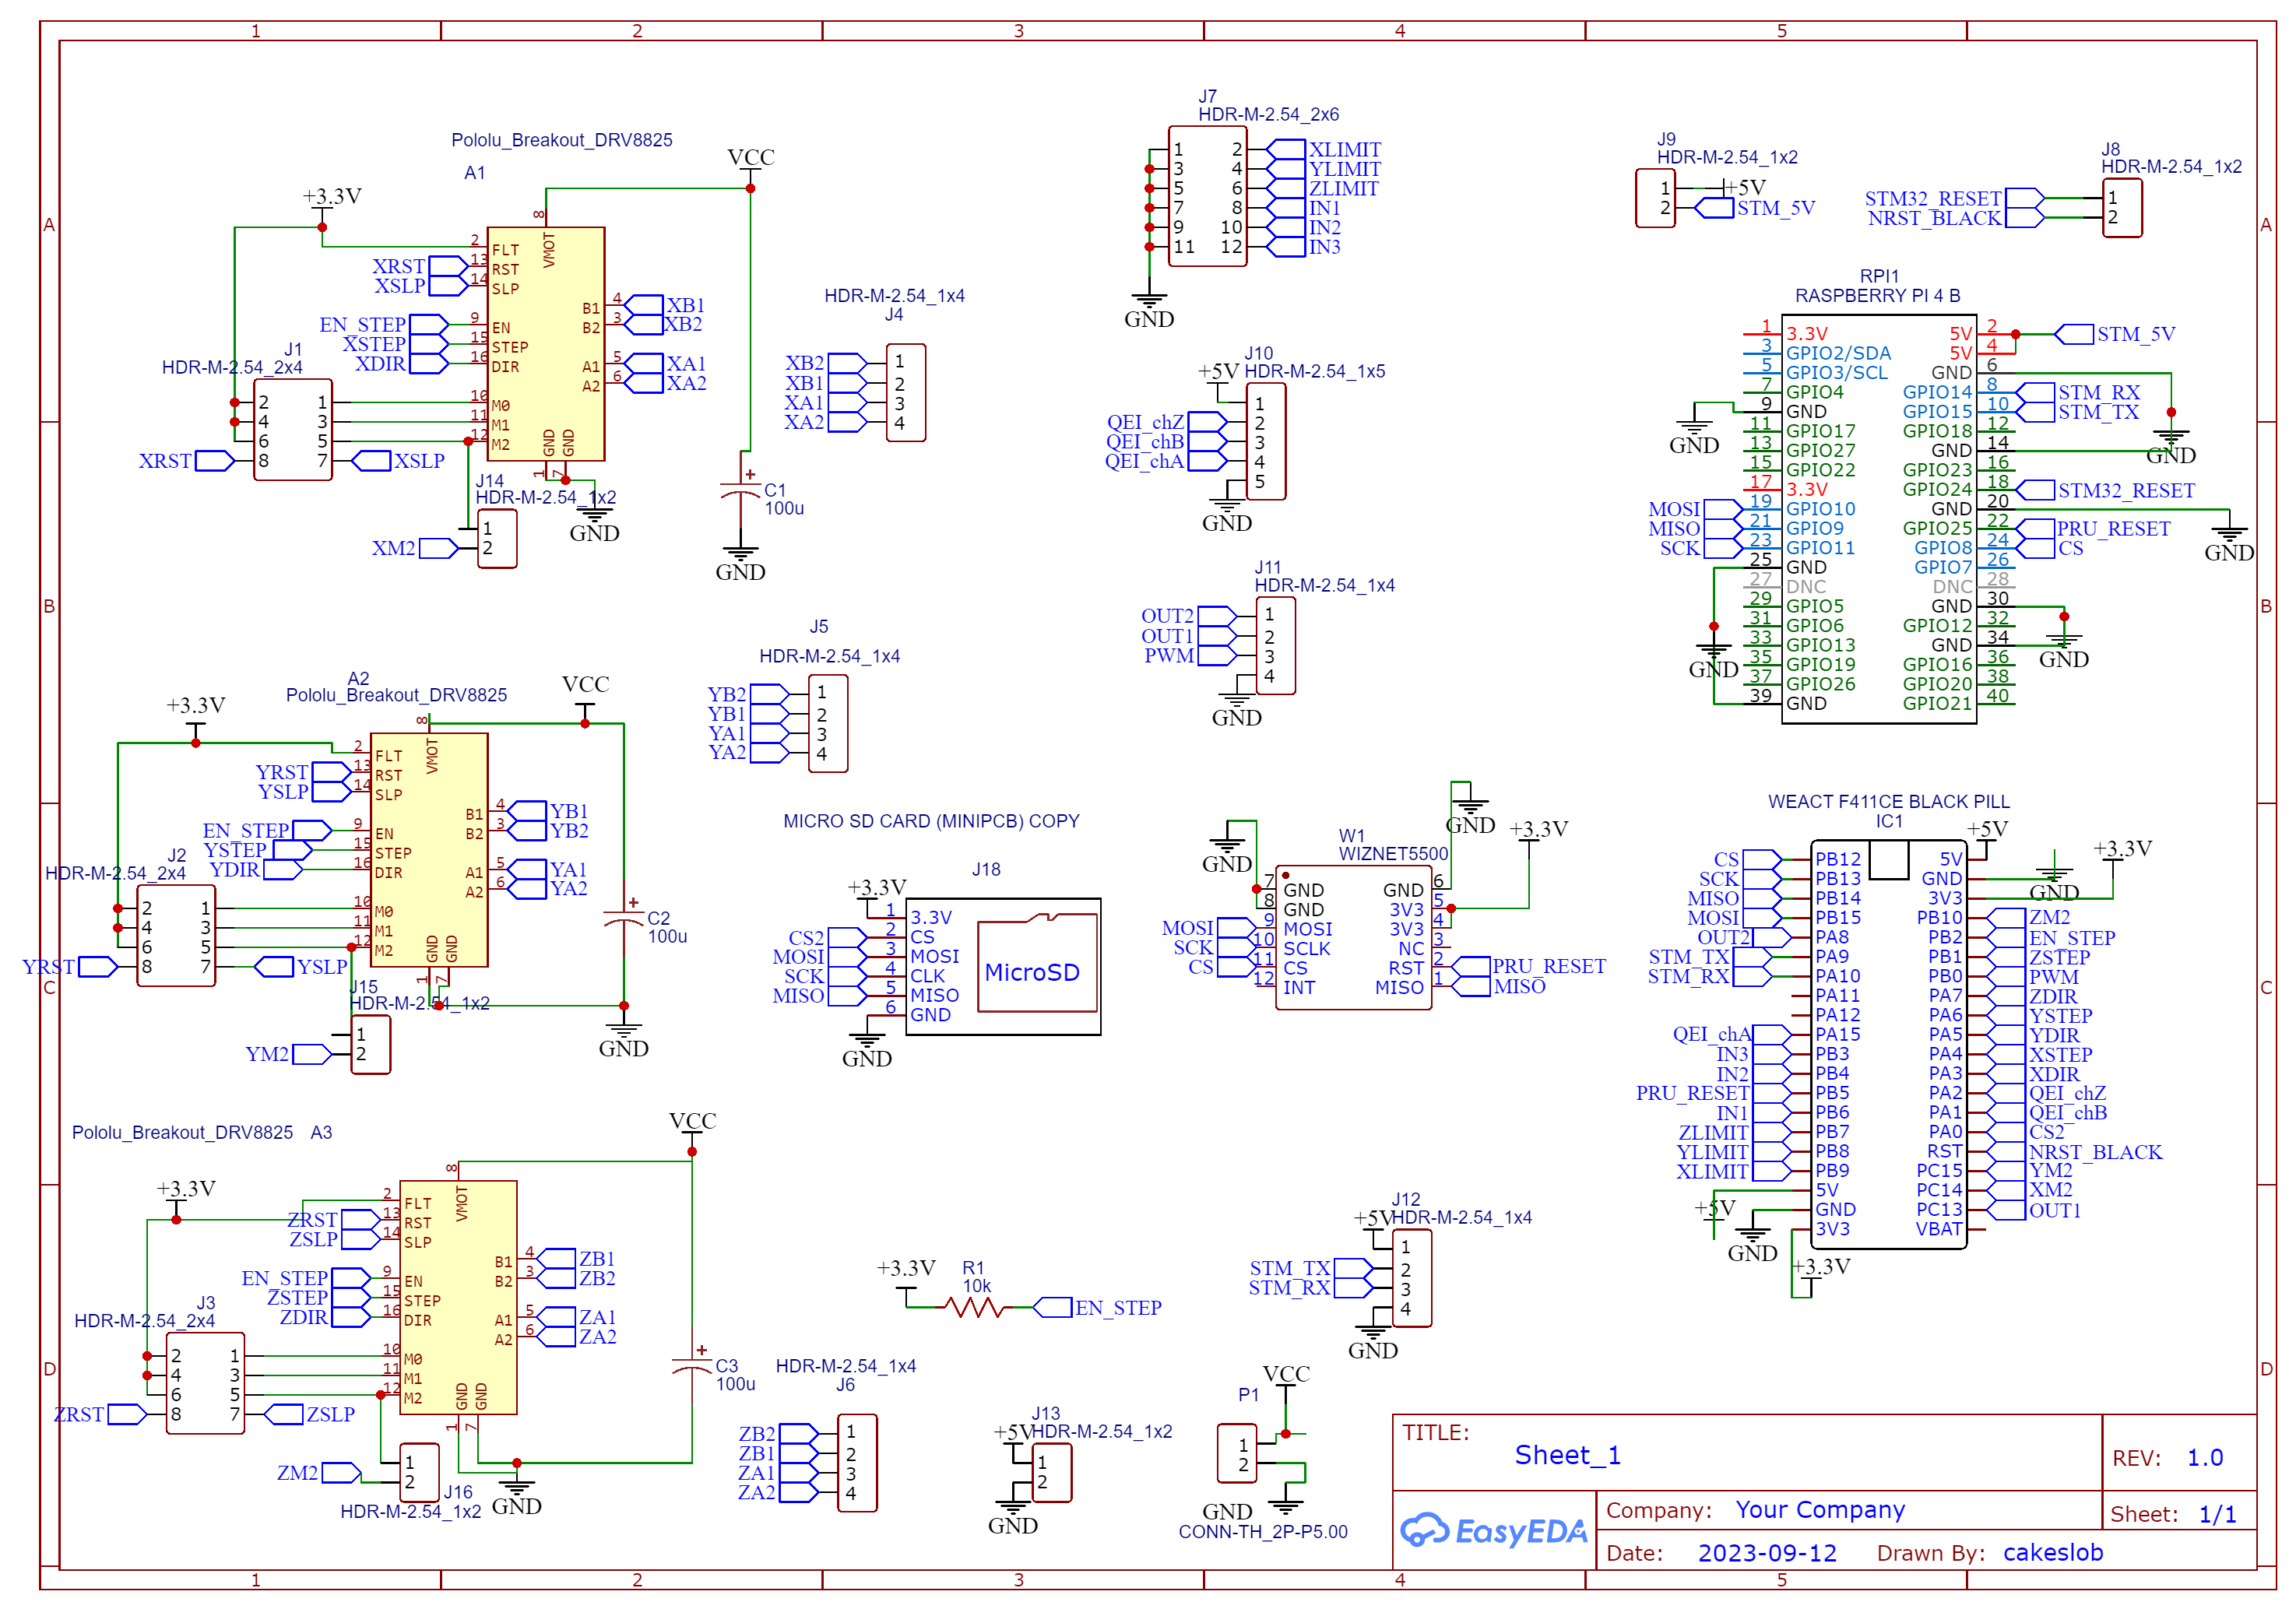The width and height of the screenshot is (2296, 1609).
Task: Click the NRST_BLACK net flag beside J8
Action: coord(1956,218)
